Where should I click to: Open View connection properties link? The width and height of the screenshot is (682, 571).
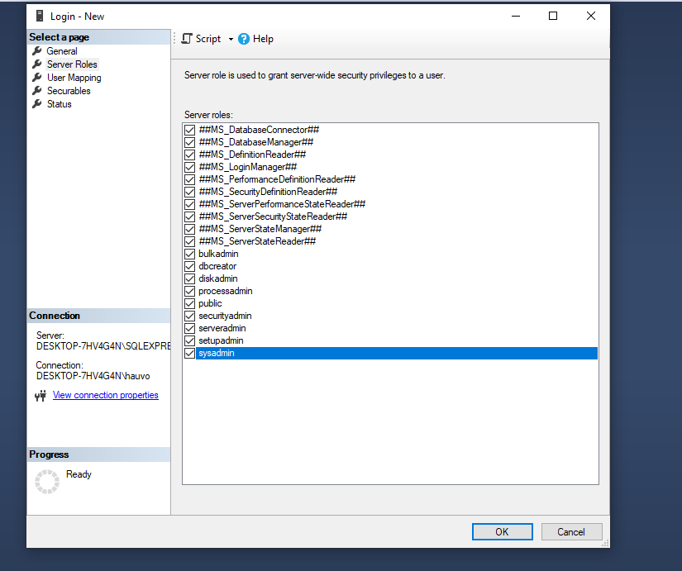click(x=105, y=395)
